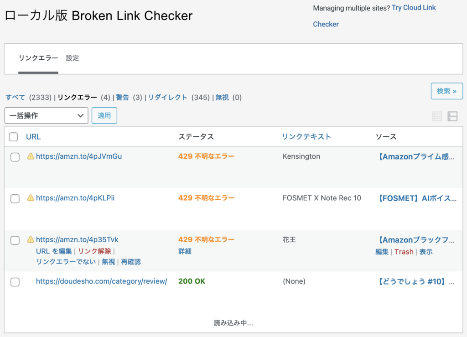Check the row for https://amzn.to/4pJVmGu
The image size is (467, 337).
click(x=15, y=157)
